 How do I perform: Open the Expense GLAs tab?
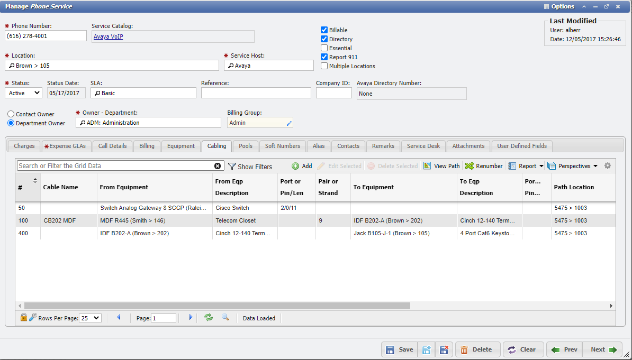point(67,146)
